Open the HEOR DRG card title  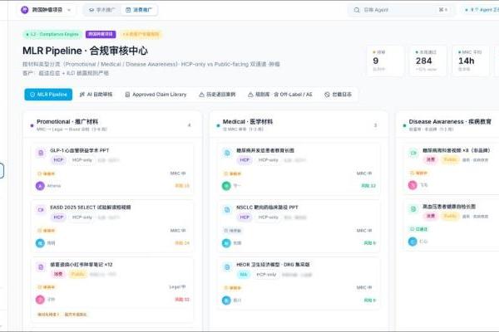273,265
